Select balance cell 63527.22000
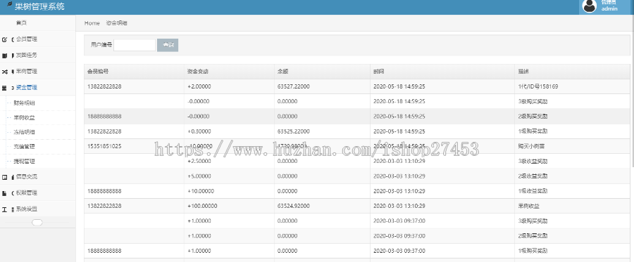 (294, 86)
